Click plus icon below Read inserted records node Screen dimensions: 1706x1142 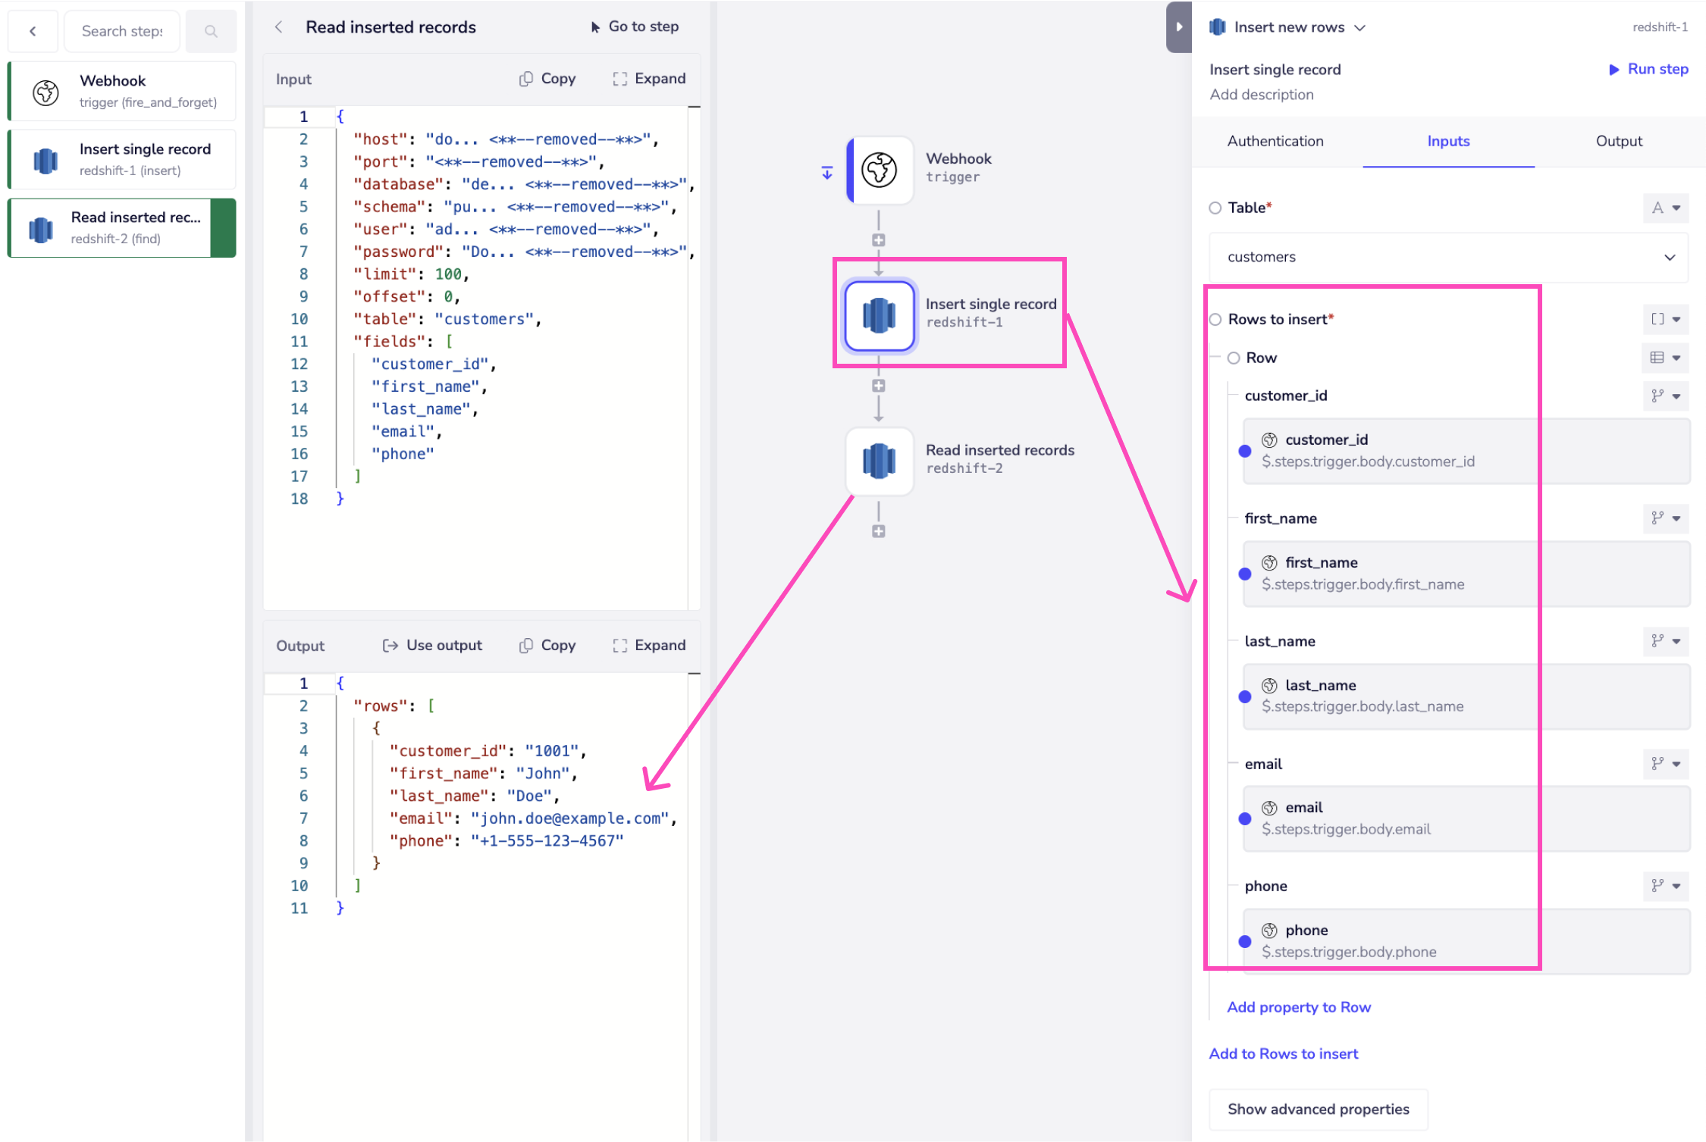pyautogui.click(x=878, y=532)
